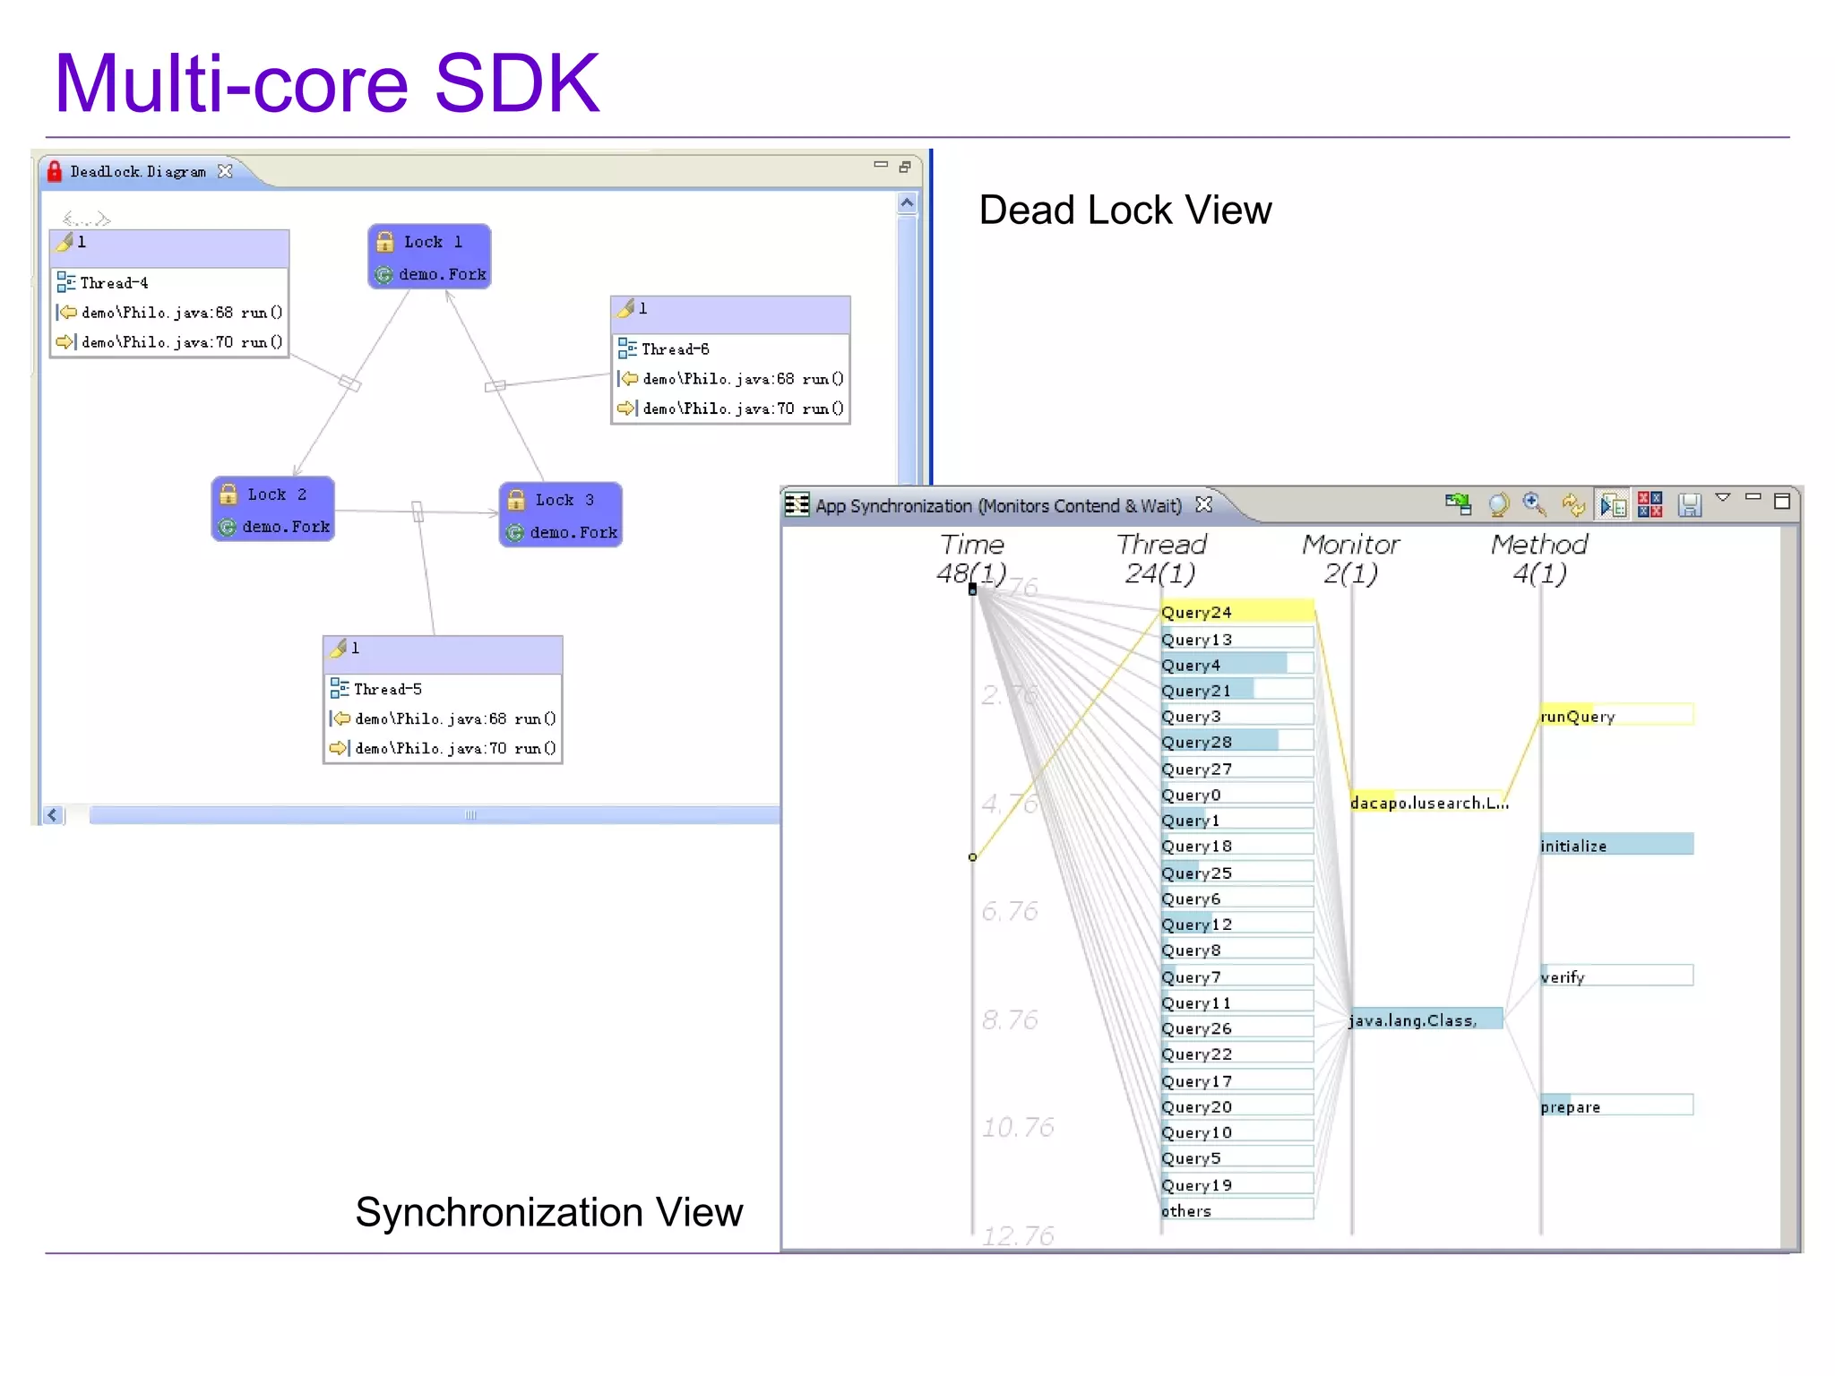The image size is (1835, 1376).
Task: Click the Thread-5 thread icon
Action: pos(340,688)
